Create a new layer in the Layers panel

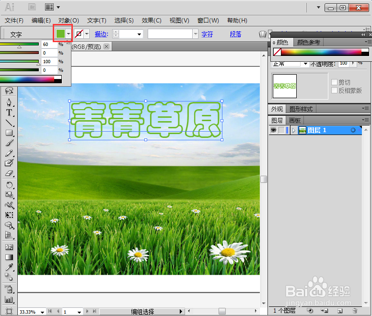coord(340,311)
